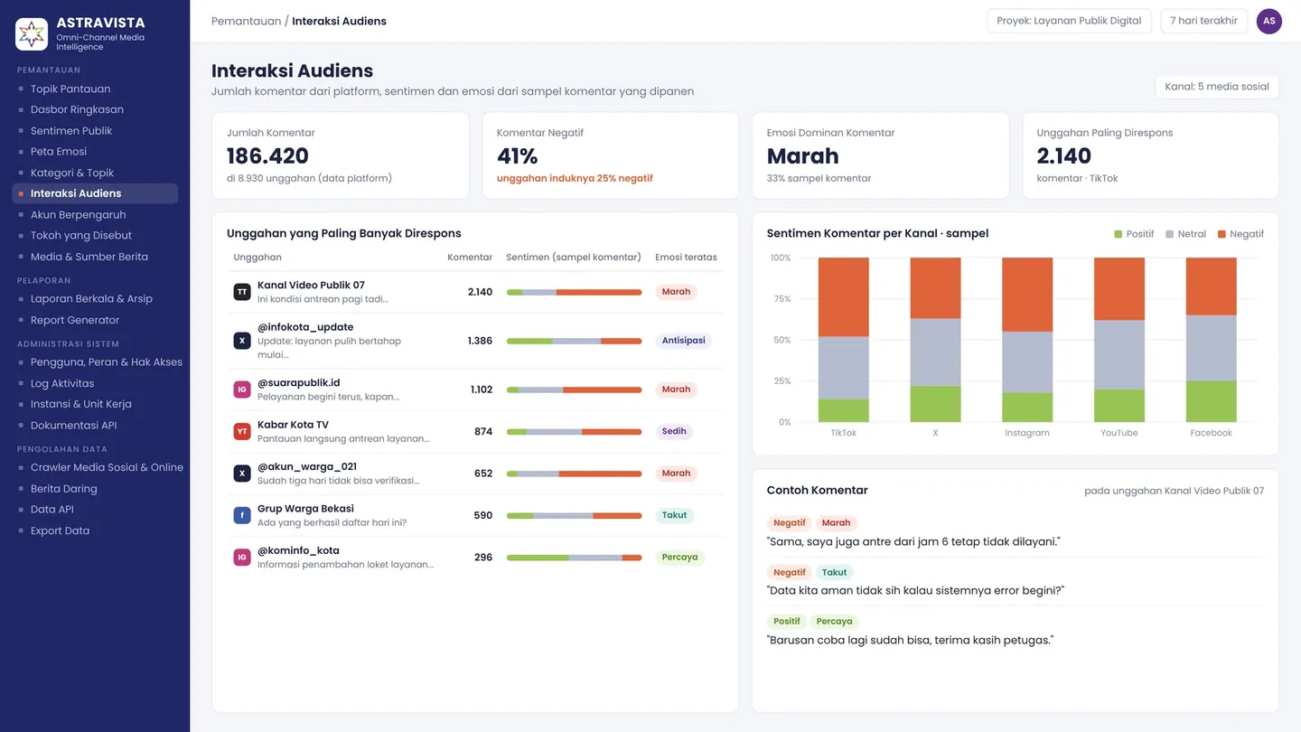Viewport: 1301px width, 732px height.
Task: Open Report Generator from sidebar
Action: (x=75, y=320)
